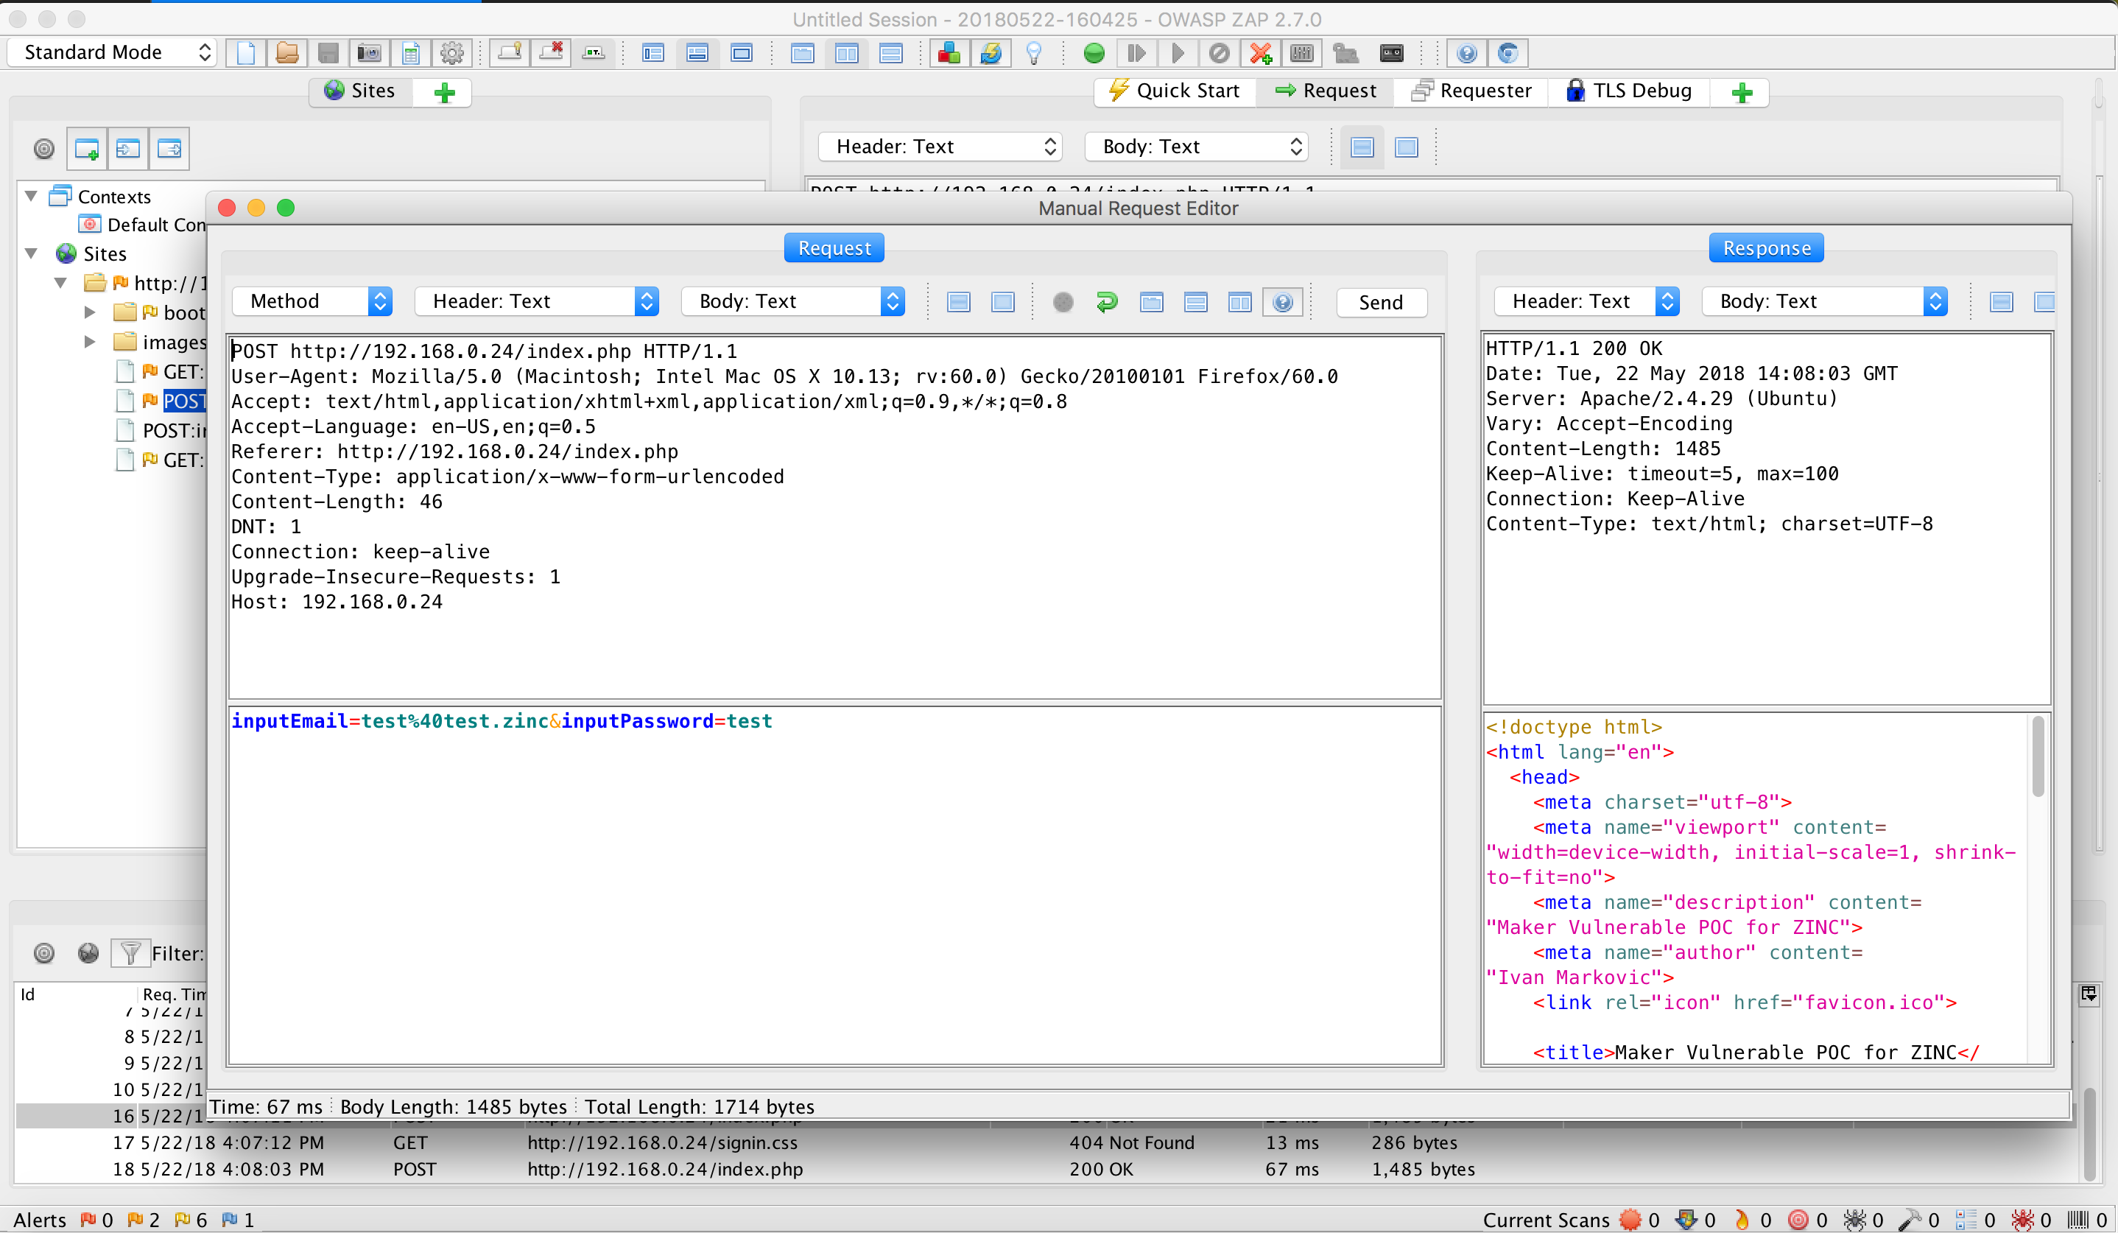The width and height of the screenshot is (2118, 1233).
Task: Click the response body vertical scrollbar
Action: pos(2037,756)
